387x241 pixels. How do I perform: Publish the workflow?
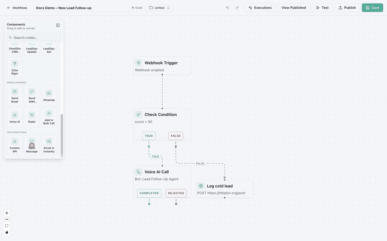[347, 8]
